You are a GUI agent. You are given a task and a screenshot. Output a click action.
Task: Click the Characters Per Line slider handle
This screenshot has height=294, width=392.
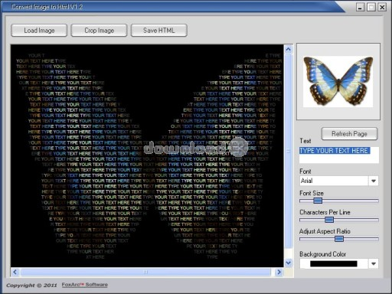(x=329, y=220)
